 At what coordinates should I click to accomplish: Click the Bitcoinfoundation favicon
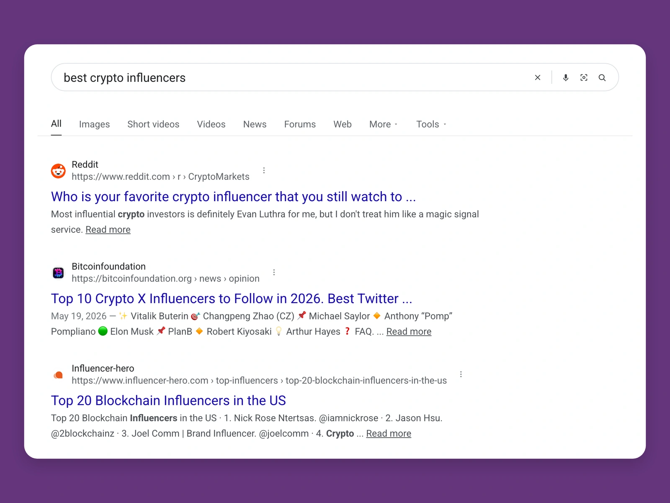click(x=58, y=272)
